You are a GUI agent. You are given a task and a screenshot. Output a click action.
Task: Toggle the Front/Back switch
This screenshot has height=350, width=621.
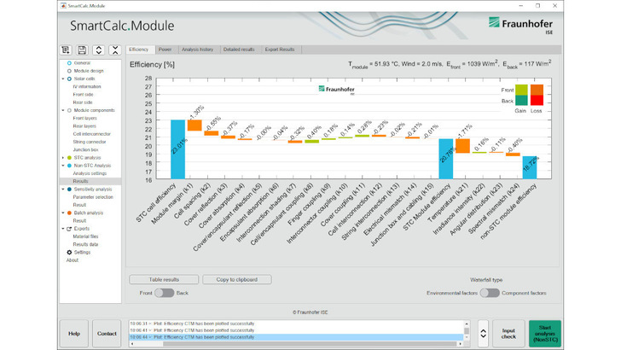pyautogui.click(x=165, y=293)
